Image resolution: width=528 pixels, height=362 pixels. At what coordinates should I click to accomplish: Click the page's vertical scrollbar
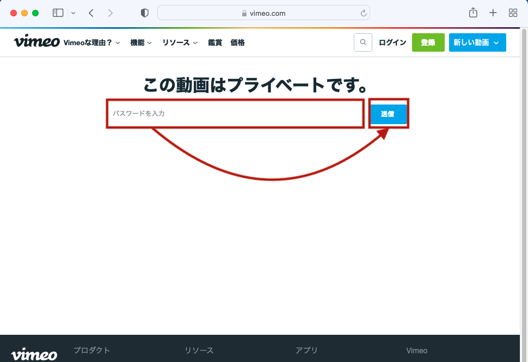[x=524, y=195]
